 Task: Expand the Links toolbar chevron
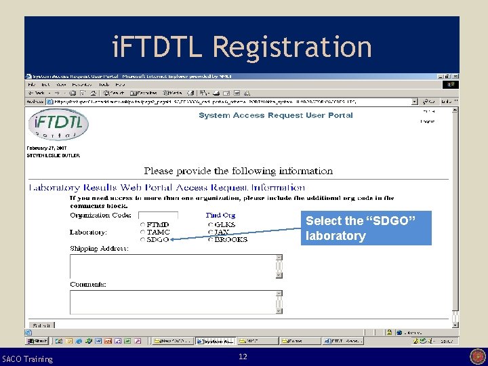[456, 101]
